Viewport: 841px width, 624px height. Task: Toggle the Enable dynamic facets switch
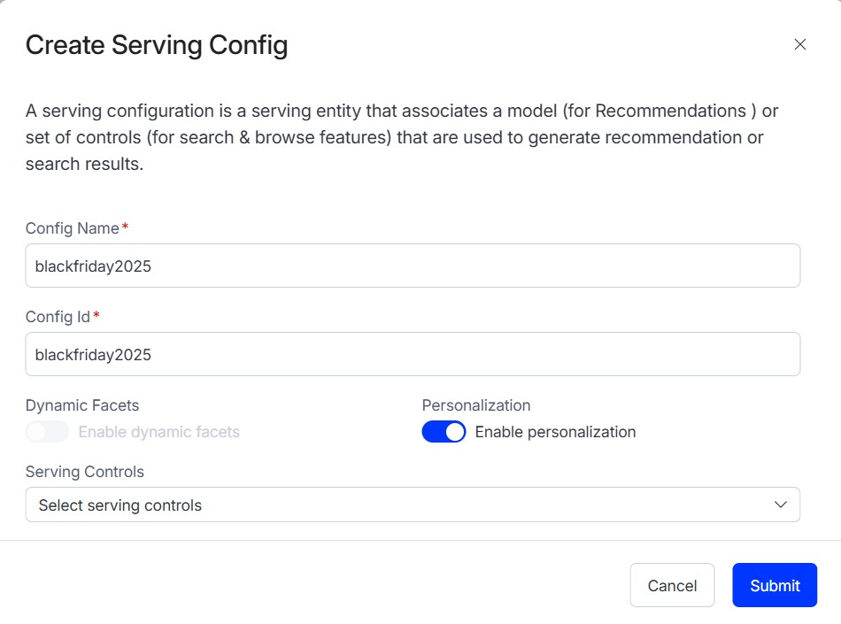point(47,432)
